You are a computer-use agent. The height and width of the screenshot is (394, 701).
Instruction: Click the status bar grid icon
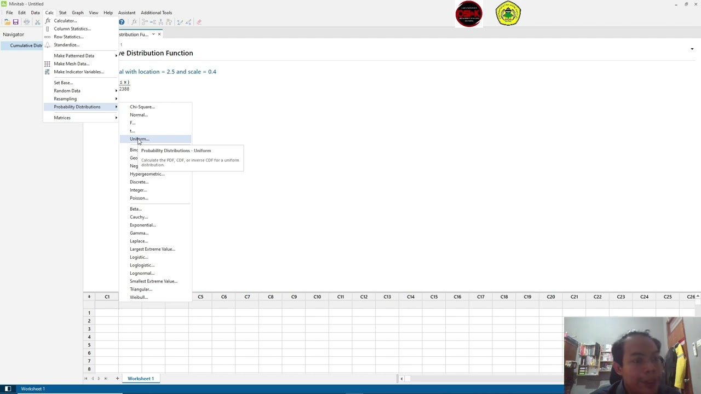8,389
